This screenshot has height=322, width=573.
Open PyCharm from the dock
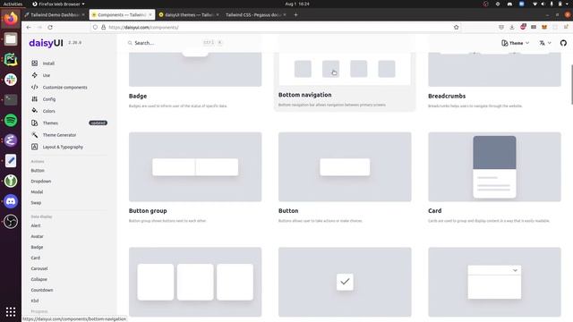[11, 59]
